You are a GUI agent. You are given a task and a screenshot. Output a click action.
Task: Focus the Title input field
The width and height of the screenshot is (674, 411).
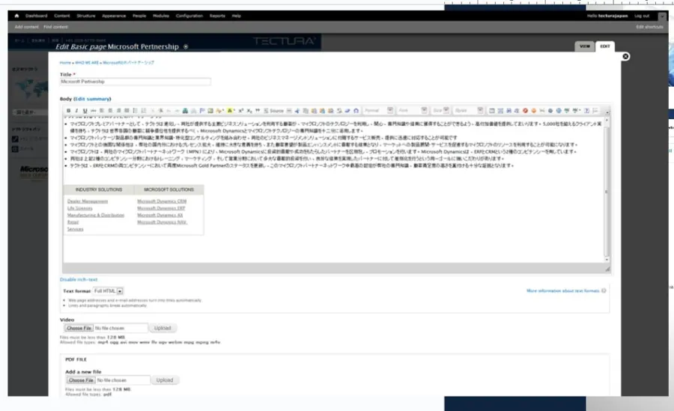tap(136, 82)
